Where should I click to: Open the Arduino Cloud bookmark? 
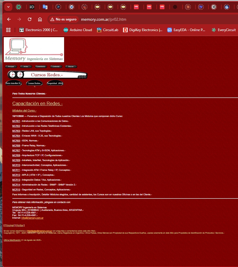tap(77, 30)
